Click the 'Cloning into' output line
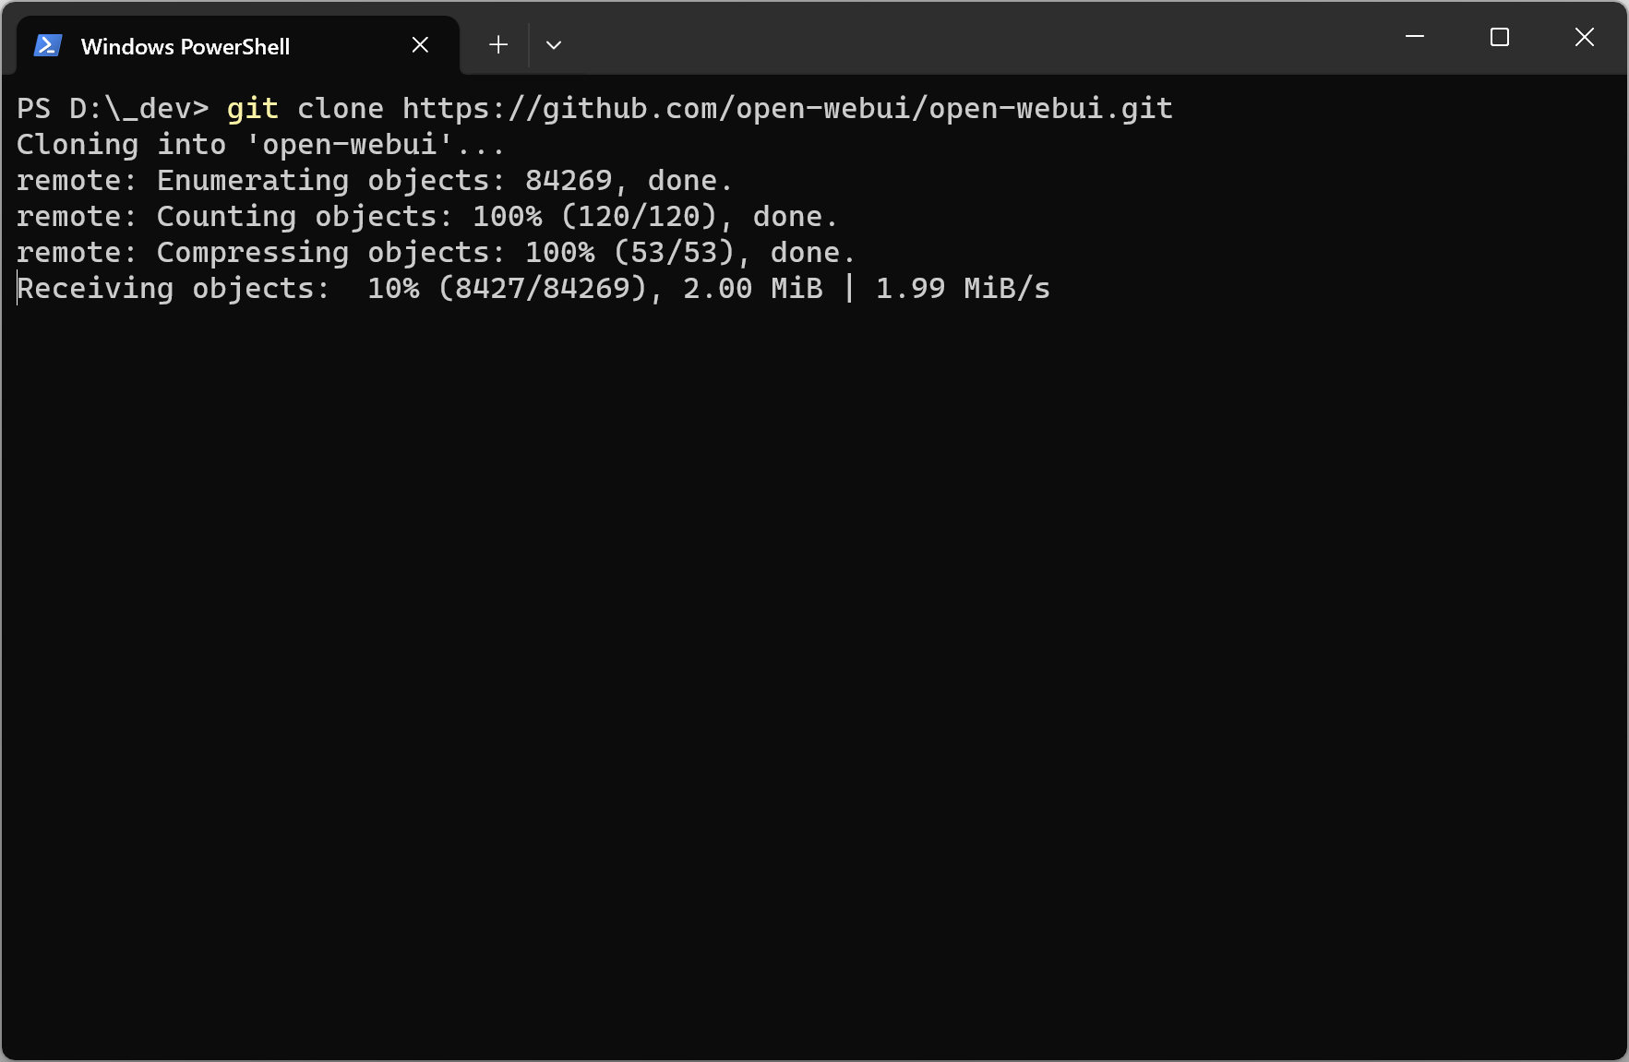Image resolution: width=1629 pixels, height=1062 pixels. pyautogui.click(x=260, y=145)
